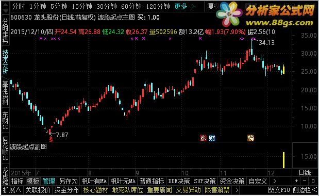Select the highlighted 管理 tab
319x196 pixels.
48,181
